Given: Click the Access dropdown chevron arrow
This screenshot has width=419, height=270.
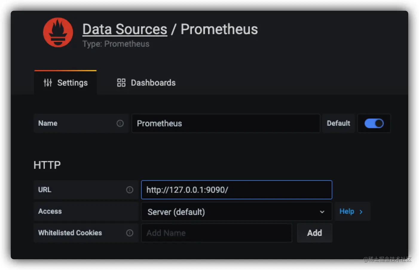Looking at the screenshot, I should click(322, 212).
